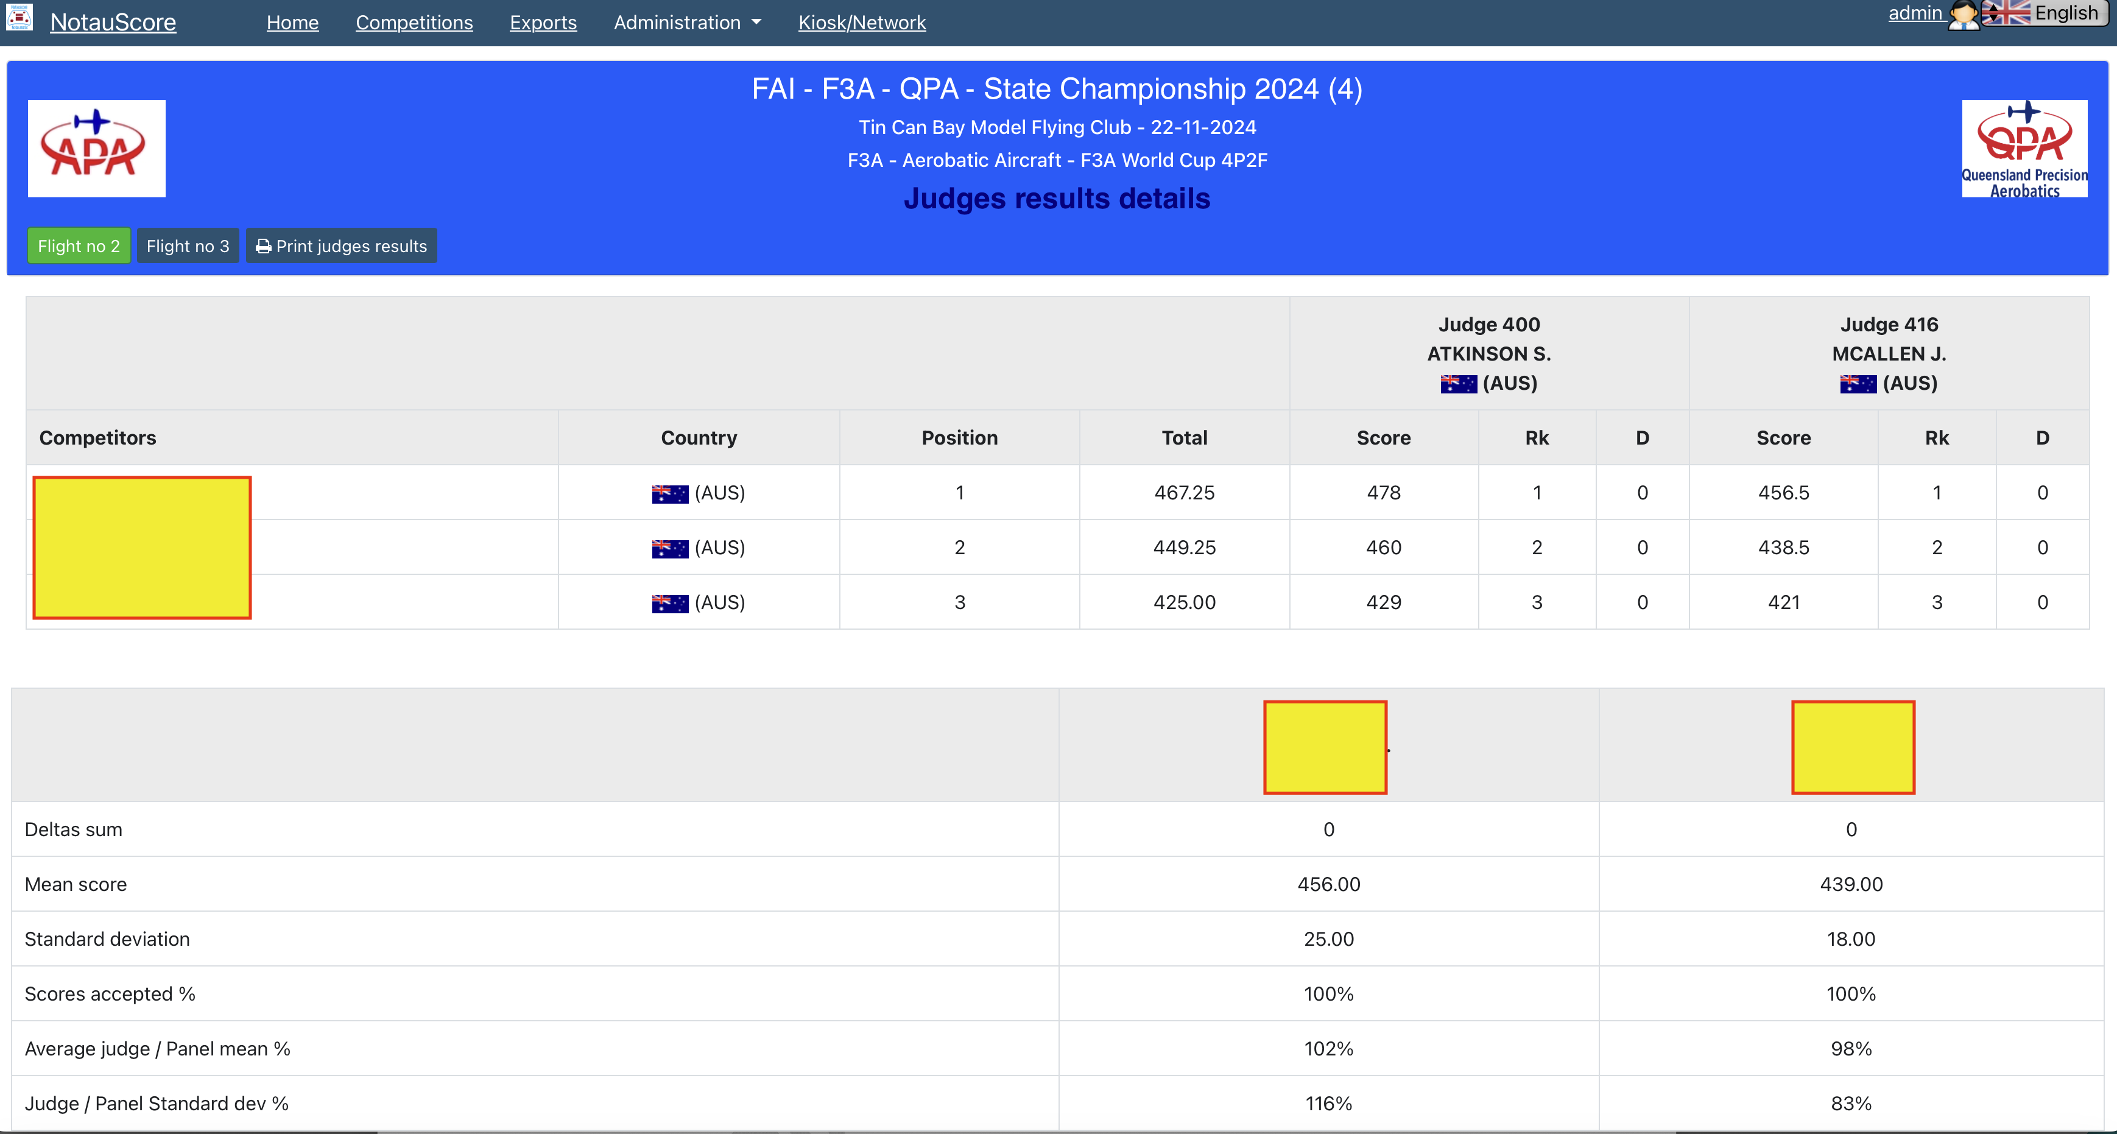This screenshot has height=1134, width=2117.
Task: Expand the Administration dropdown menu
Action: (687, 23)
